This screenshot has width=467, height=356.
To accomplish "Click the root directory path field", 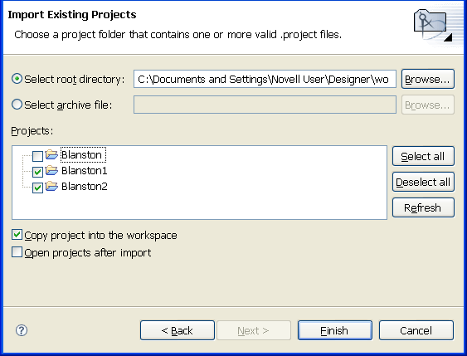I will (x=265, y=79).
